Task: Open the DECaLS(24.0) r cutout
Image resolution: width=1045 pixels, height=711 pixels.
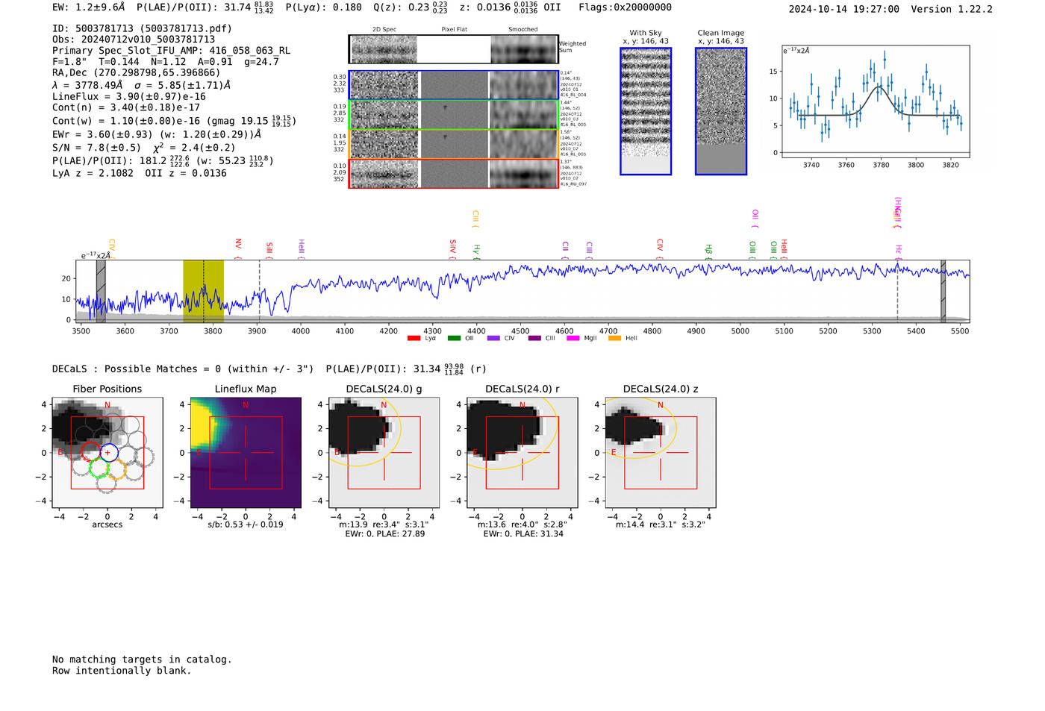Action: tap(522, 453)
